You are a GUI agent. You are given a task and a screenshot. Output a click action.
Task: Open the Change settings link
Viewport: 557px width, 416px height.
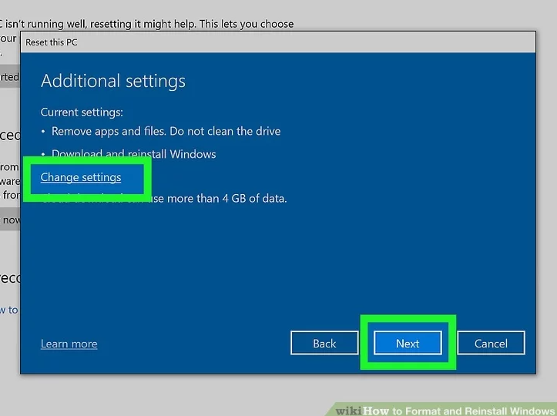[81, 177]
